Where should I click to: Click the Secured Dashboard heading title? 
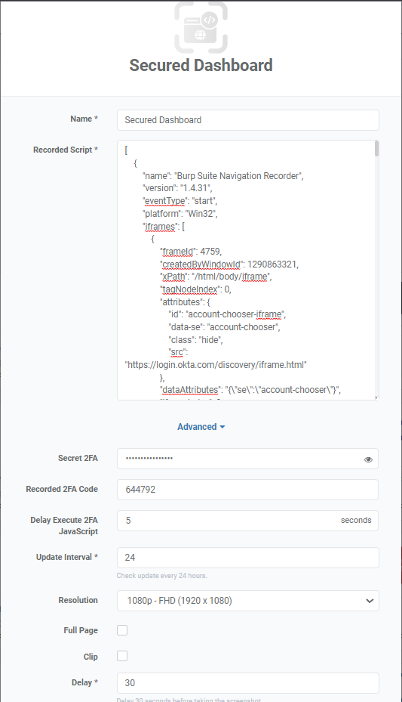[201, 65]
